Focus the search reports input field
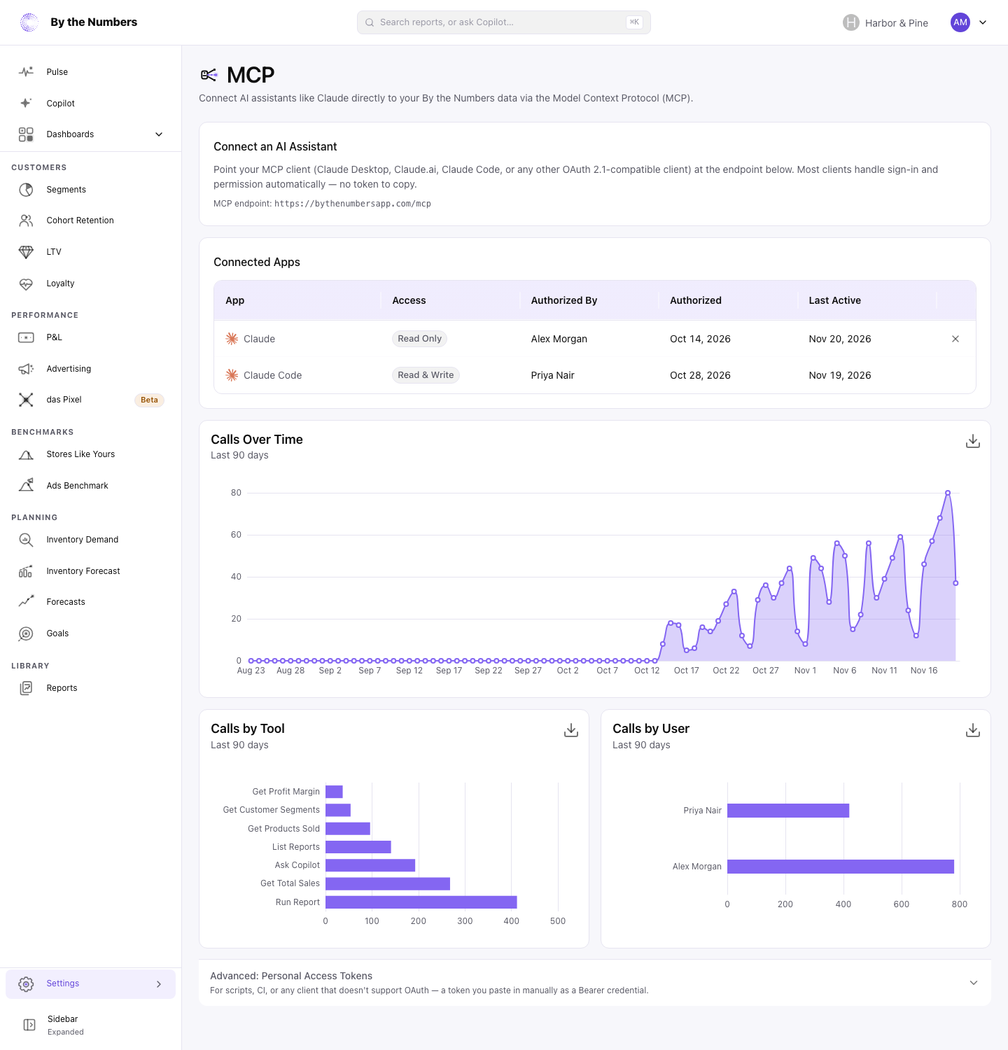The width and height of the screenshot is (1008, 1050). pos(504,22)
